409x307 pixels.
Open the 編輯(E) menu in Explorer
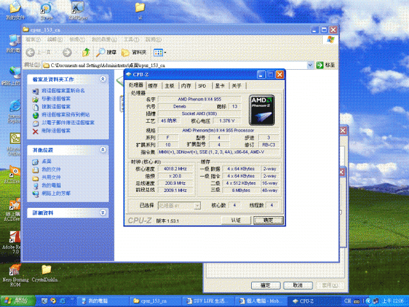pos(55,40)
